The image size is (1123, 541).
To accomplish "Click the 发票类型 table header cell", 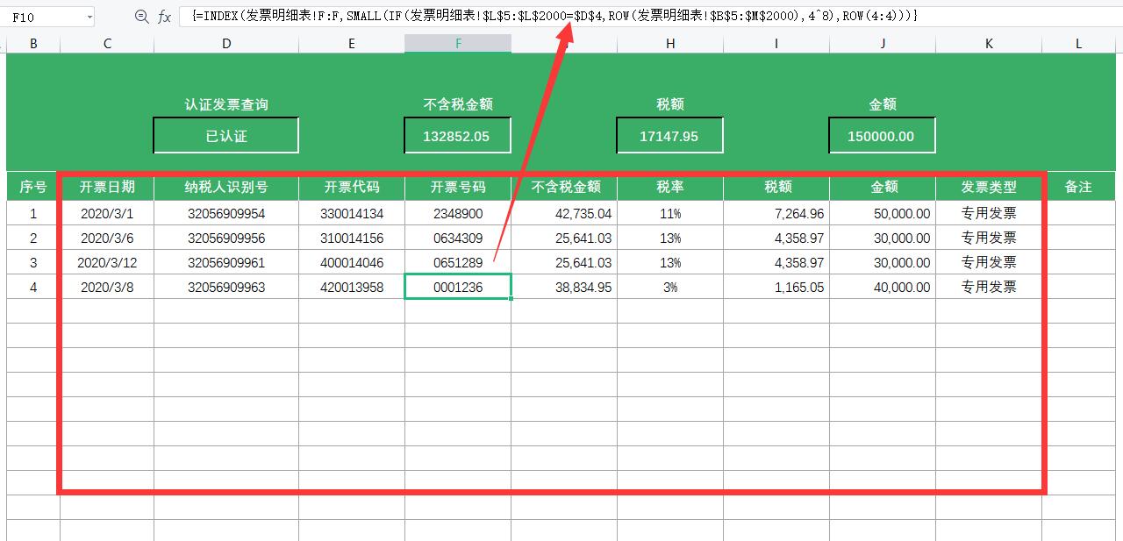I will [989, 187].
